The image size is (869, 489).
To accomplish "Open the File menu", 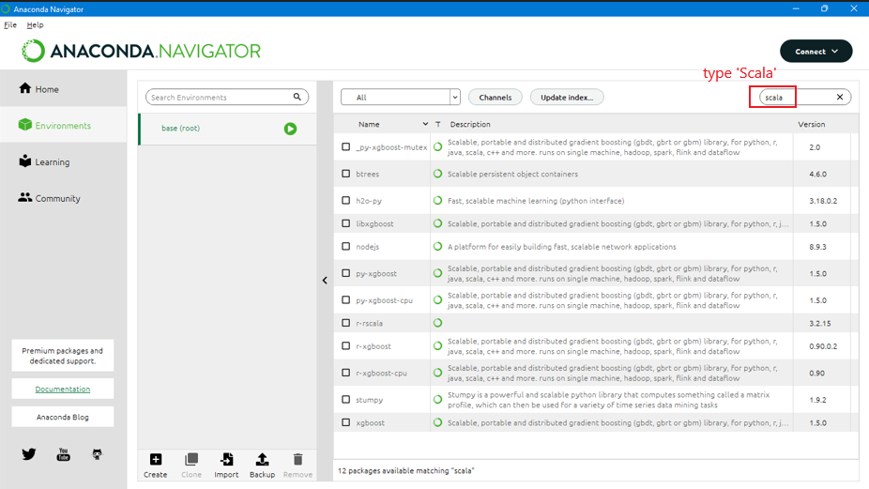I will pyautogui.click(x=10, y=25).
